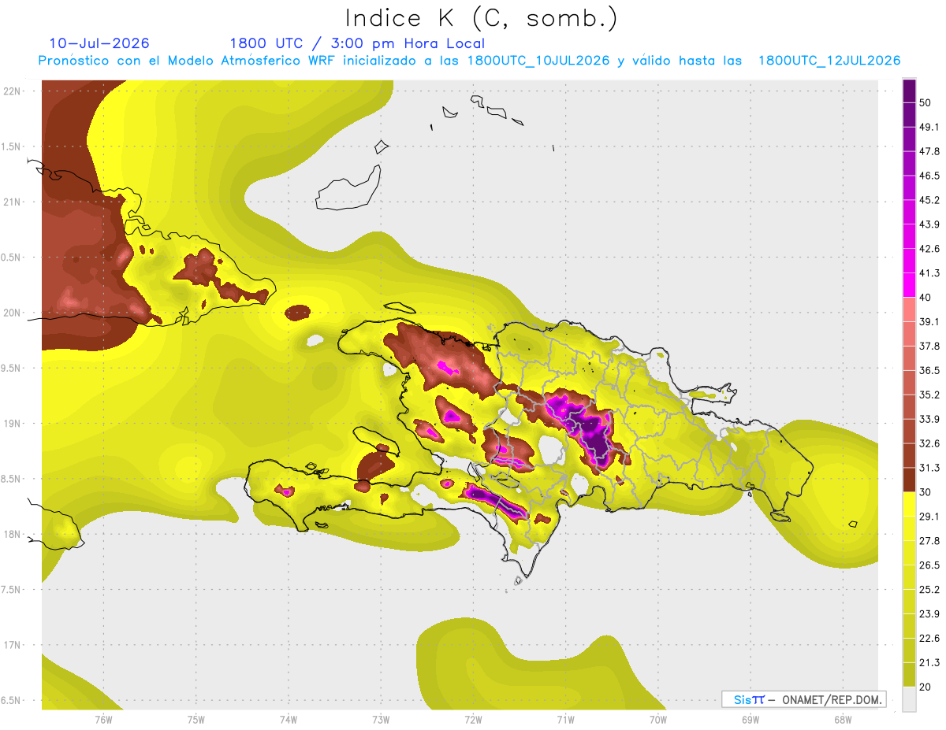The image size is (946, 730).
Task: Click the legend value "45.2"
Action: [x=929, y=200]
